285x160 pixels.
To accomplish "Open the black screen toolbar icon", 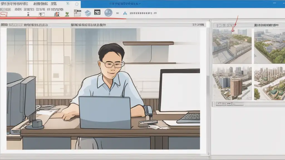I will (x=97, y=12).
